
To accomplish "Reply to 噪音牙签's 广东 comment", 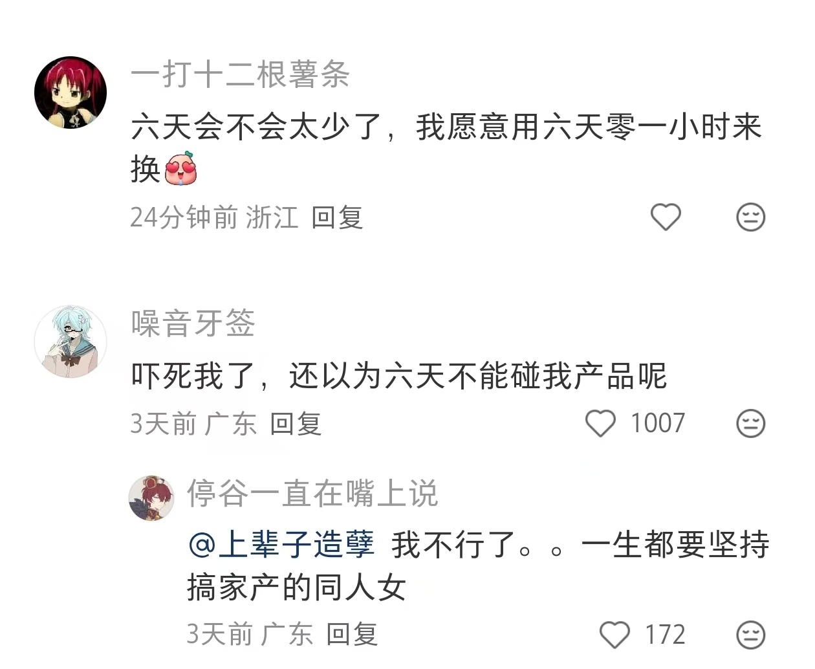I will click(296, 424).
